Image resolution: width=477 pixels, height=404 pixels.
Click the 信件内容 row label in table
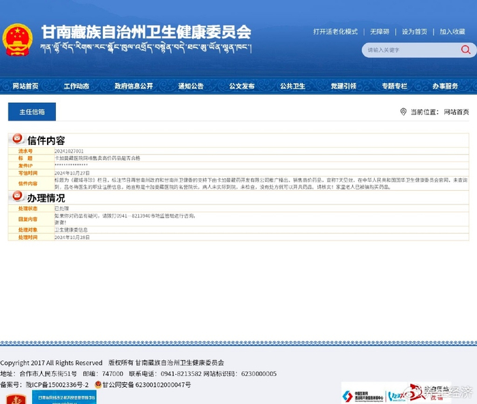(x=28, y=183)
